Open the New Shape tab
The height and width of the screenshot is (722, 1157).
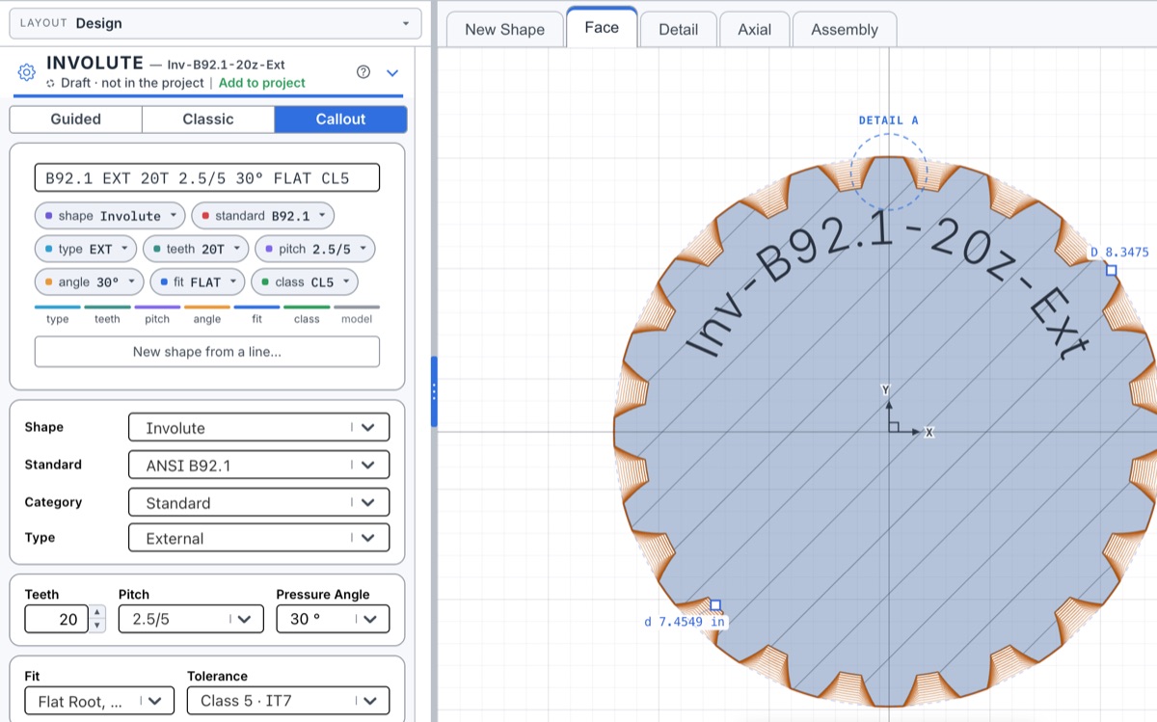(x=504, y=30)
